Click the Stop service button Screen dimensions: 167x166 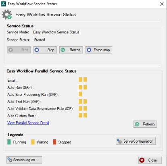pos(45,50)
